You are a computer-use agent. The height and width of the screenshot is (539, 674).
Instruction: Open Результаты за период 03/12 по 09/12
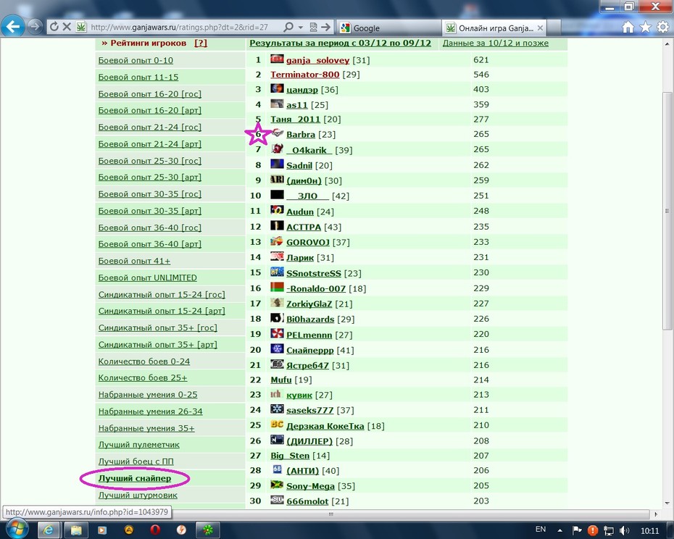click(340, 43)
